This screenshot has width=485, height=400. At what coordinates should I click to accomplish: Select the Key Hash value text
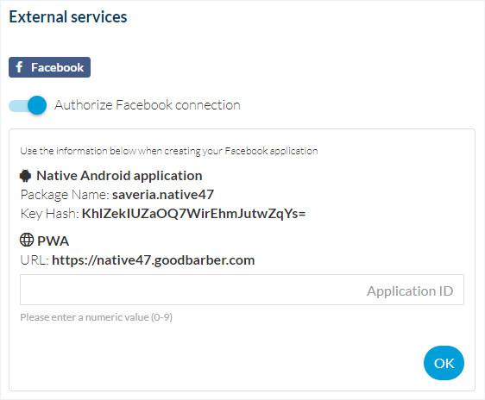click(193, 214)
